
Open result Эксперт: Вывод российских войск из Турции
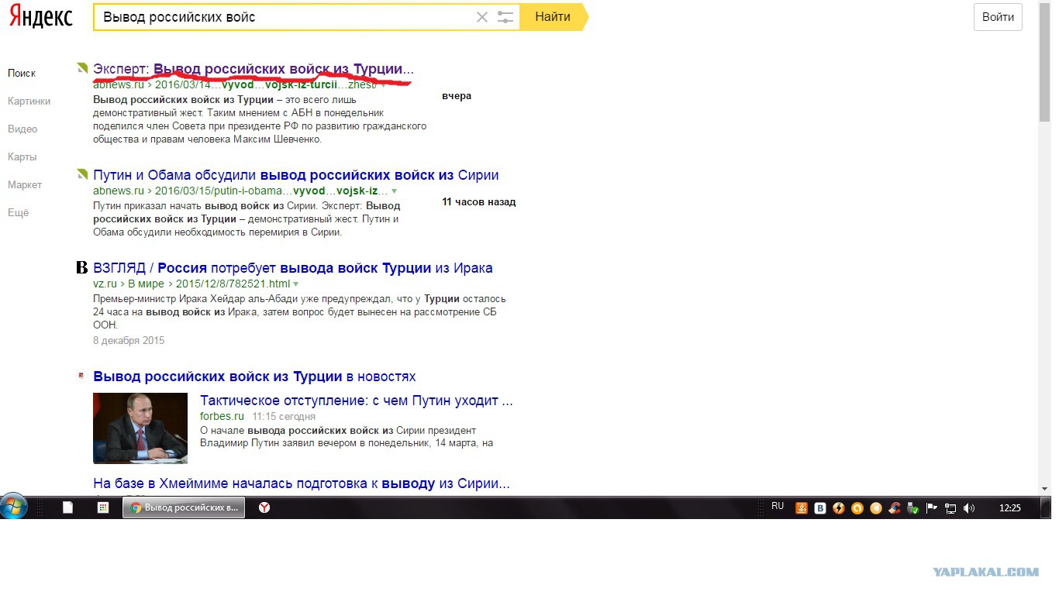[254, 69]
